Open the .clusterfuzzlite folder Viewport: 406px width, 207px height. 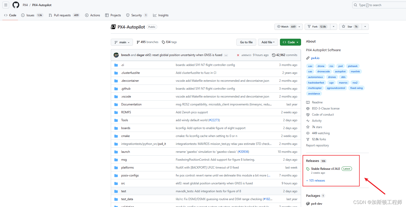coord(130,73)
